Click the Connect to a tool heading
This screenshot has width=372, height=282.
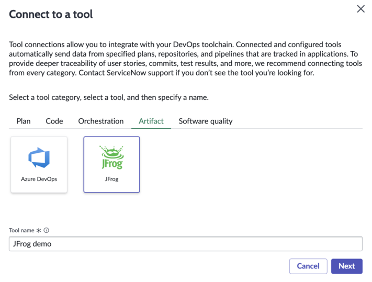click(x=51, y=14)
